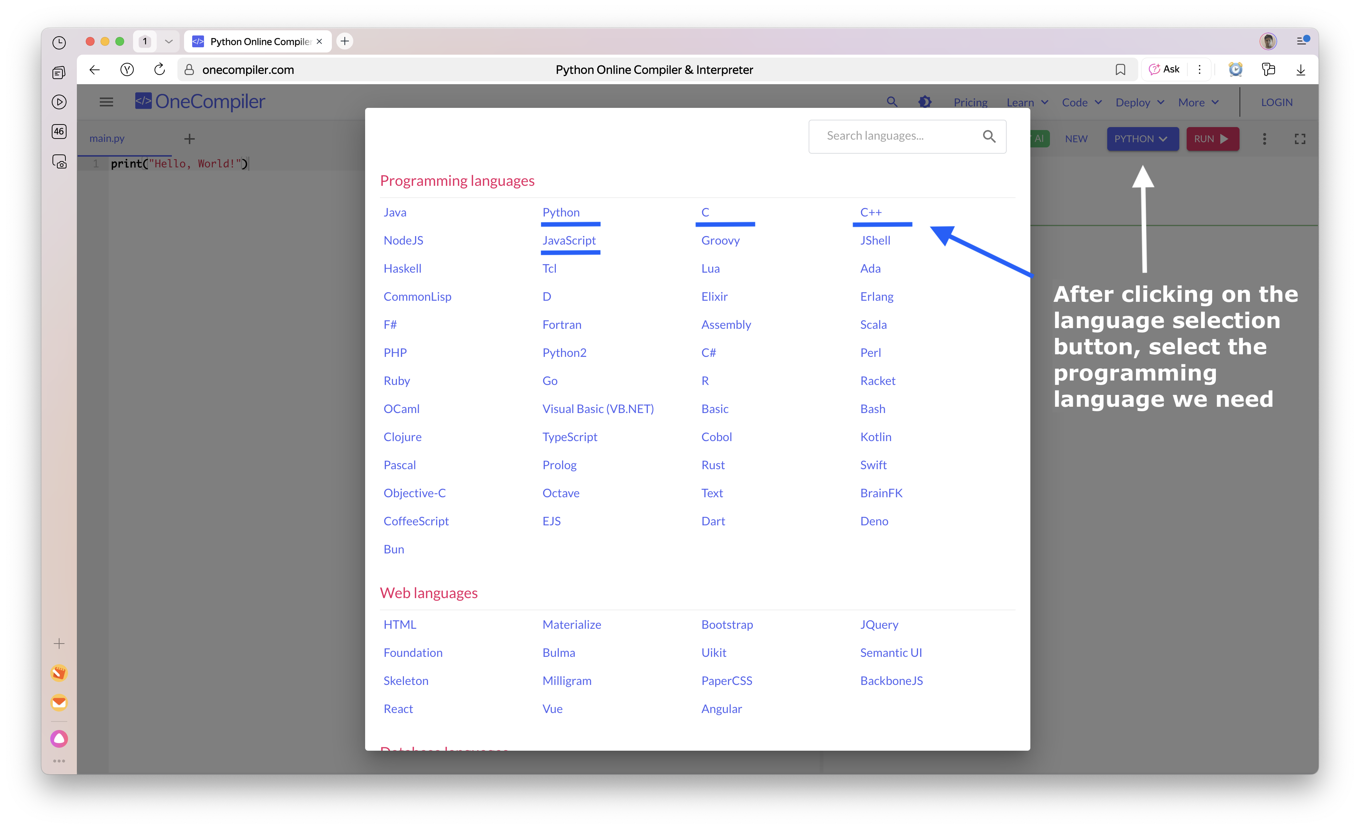Pick Visual Basic (VB.NET)
Image resolution: width=1360 pixels, height=829 pixels.
pos(598,409)
